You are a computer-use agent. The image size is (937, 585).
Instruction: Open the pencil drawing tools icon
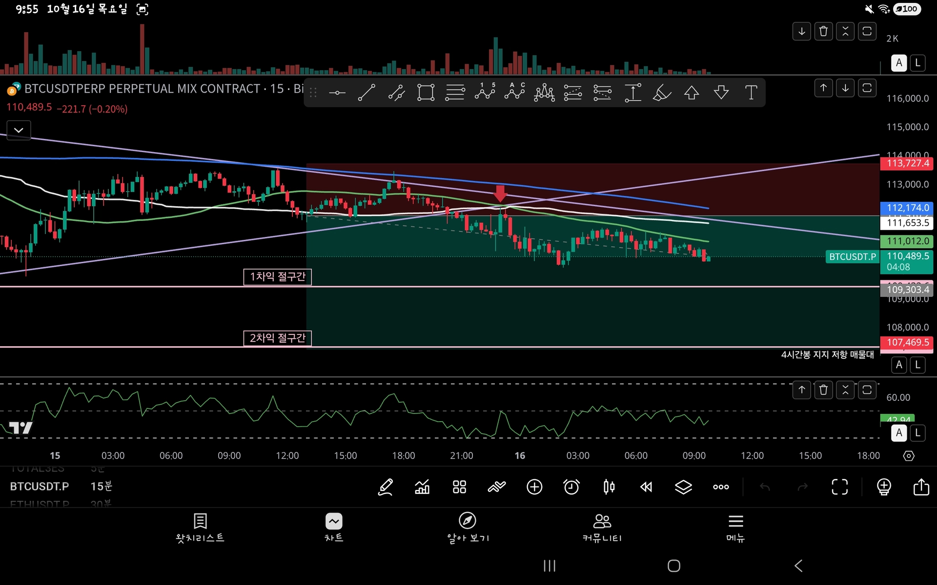[386, 487]
